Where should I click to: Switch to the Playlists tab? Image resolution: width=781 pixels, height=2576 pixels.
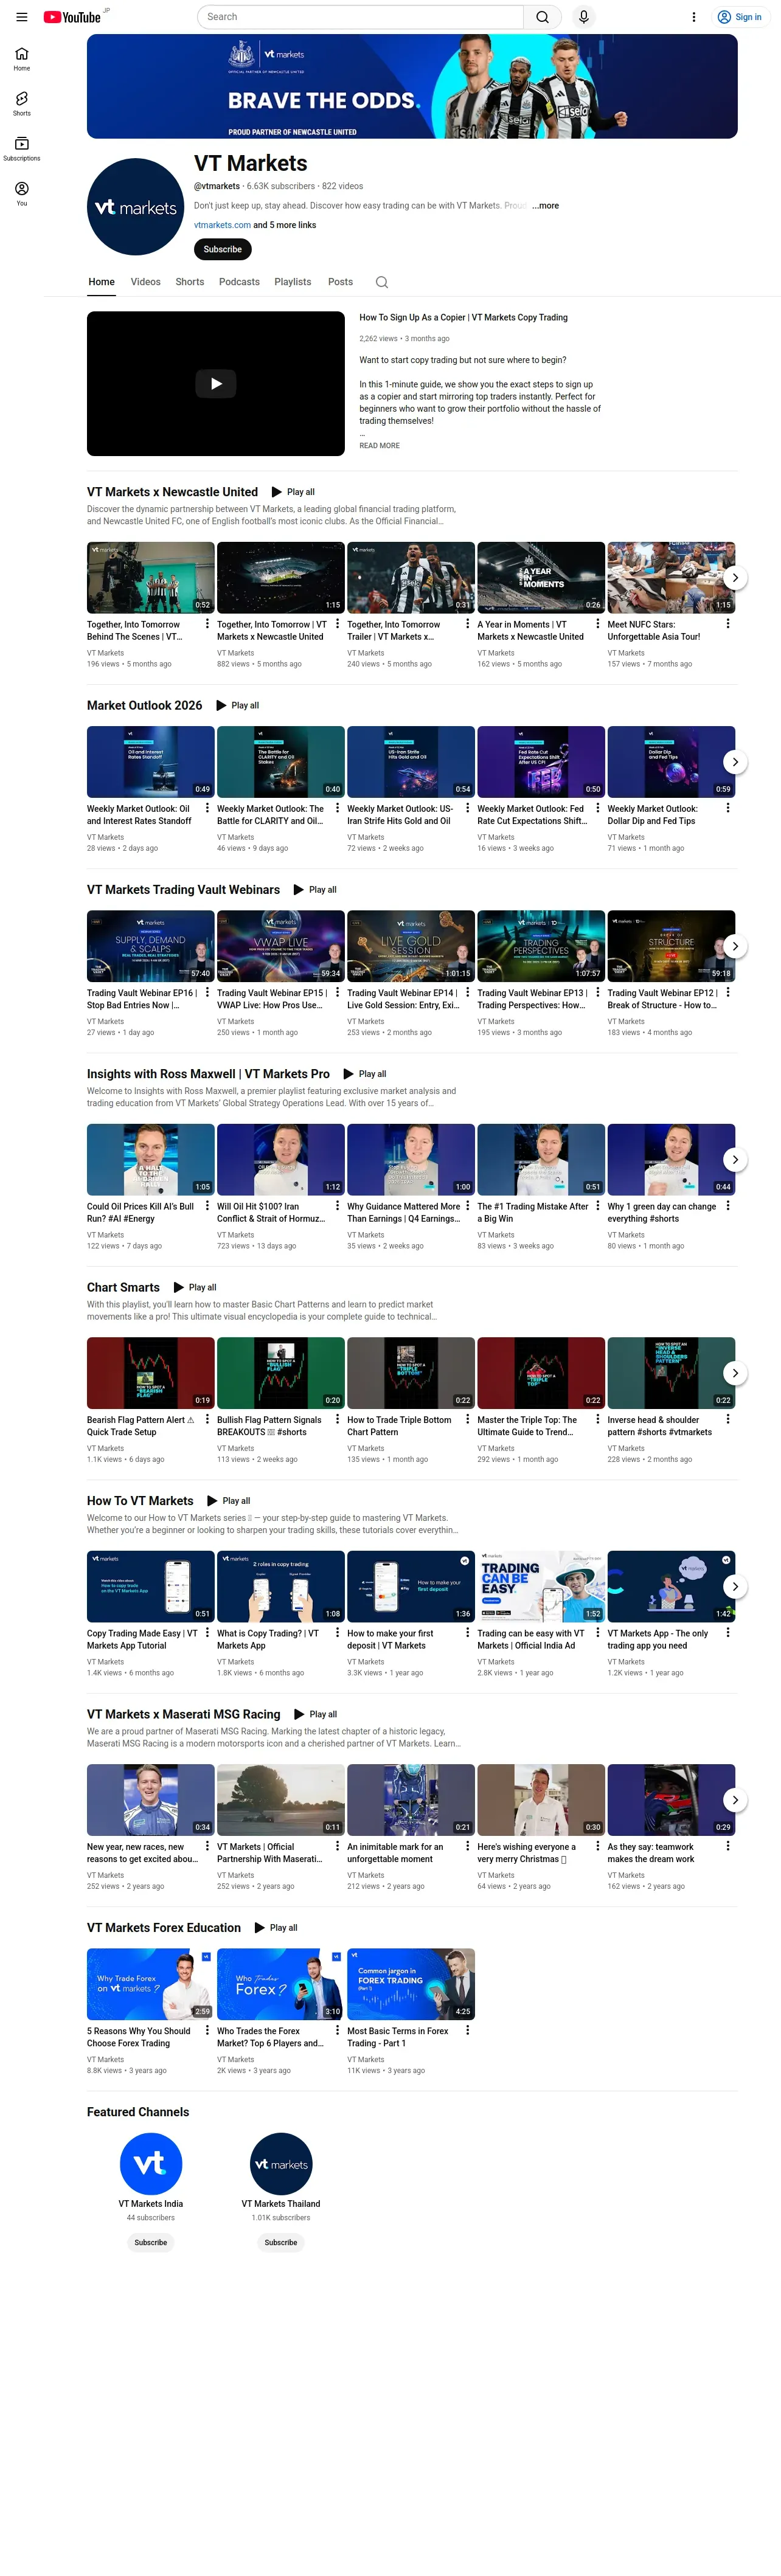tap(293, 282)
